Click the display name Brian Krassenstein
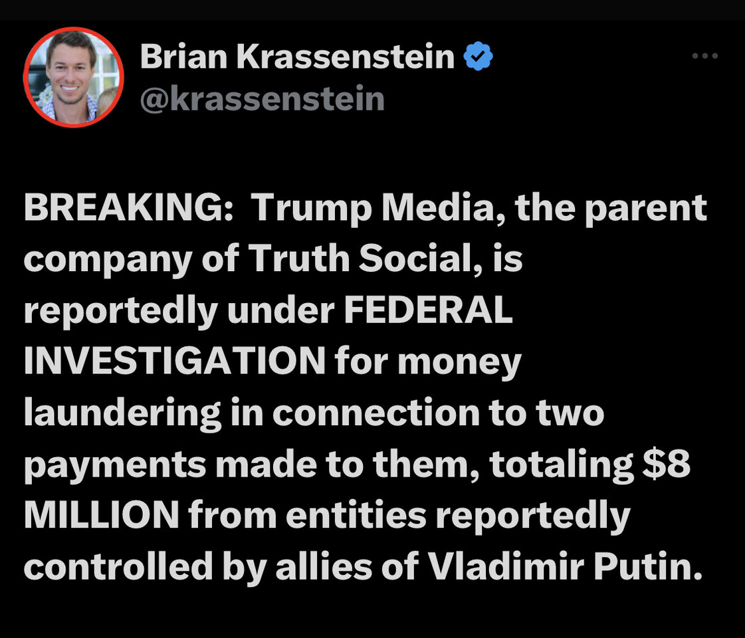Screen dimensions: 745x638 pos(297,58)
